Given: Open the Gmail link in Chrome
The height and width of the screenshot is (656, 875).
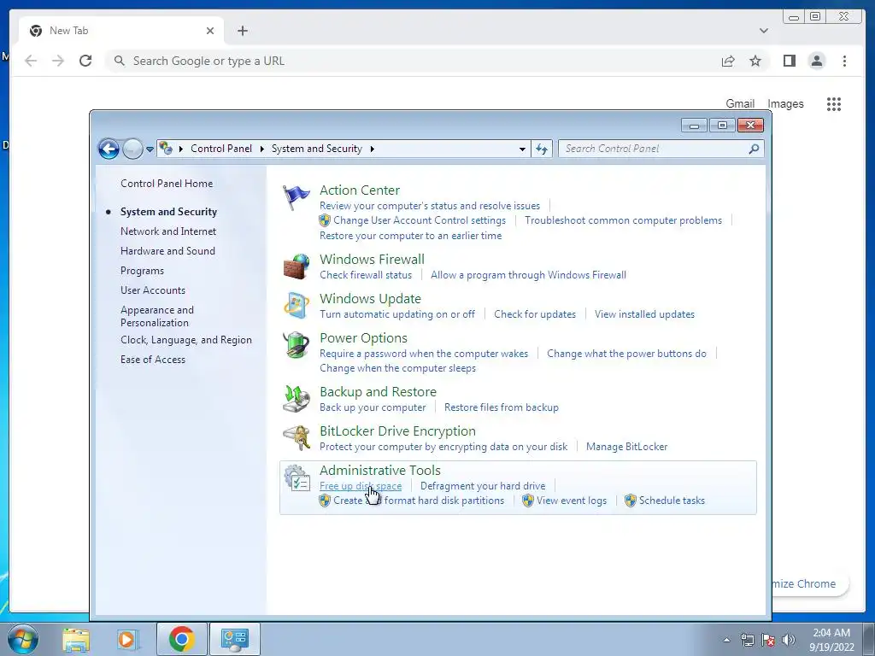Looking at the screenshot, I should pyautogui.click(x=740, y=103).
